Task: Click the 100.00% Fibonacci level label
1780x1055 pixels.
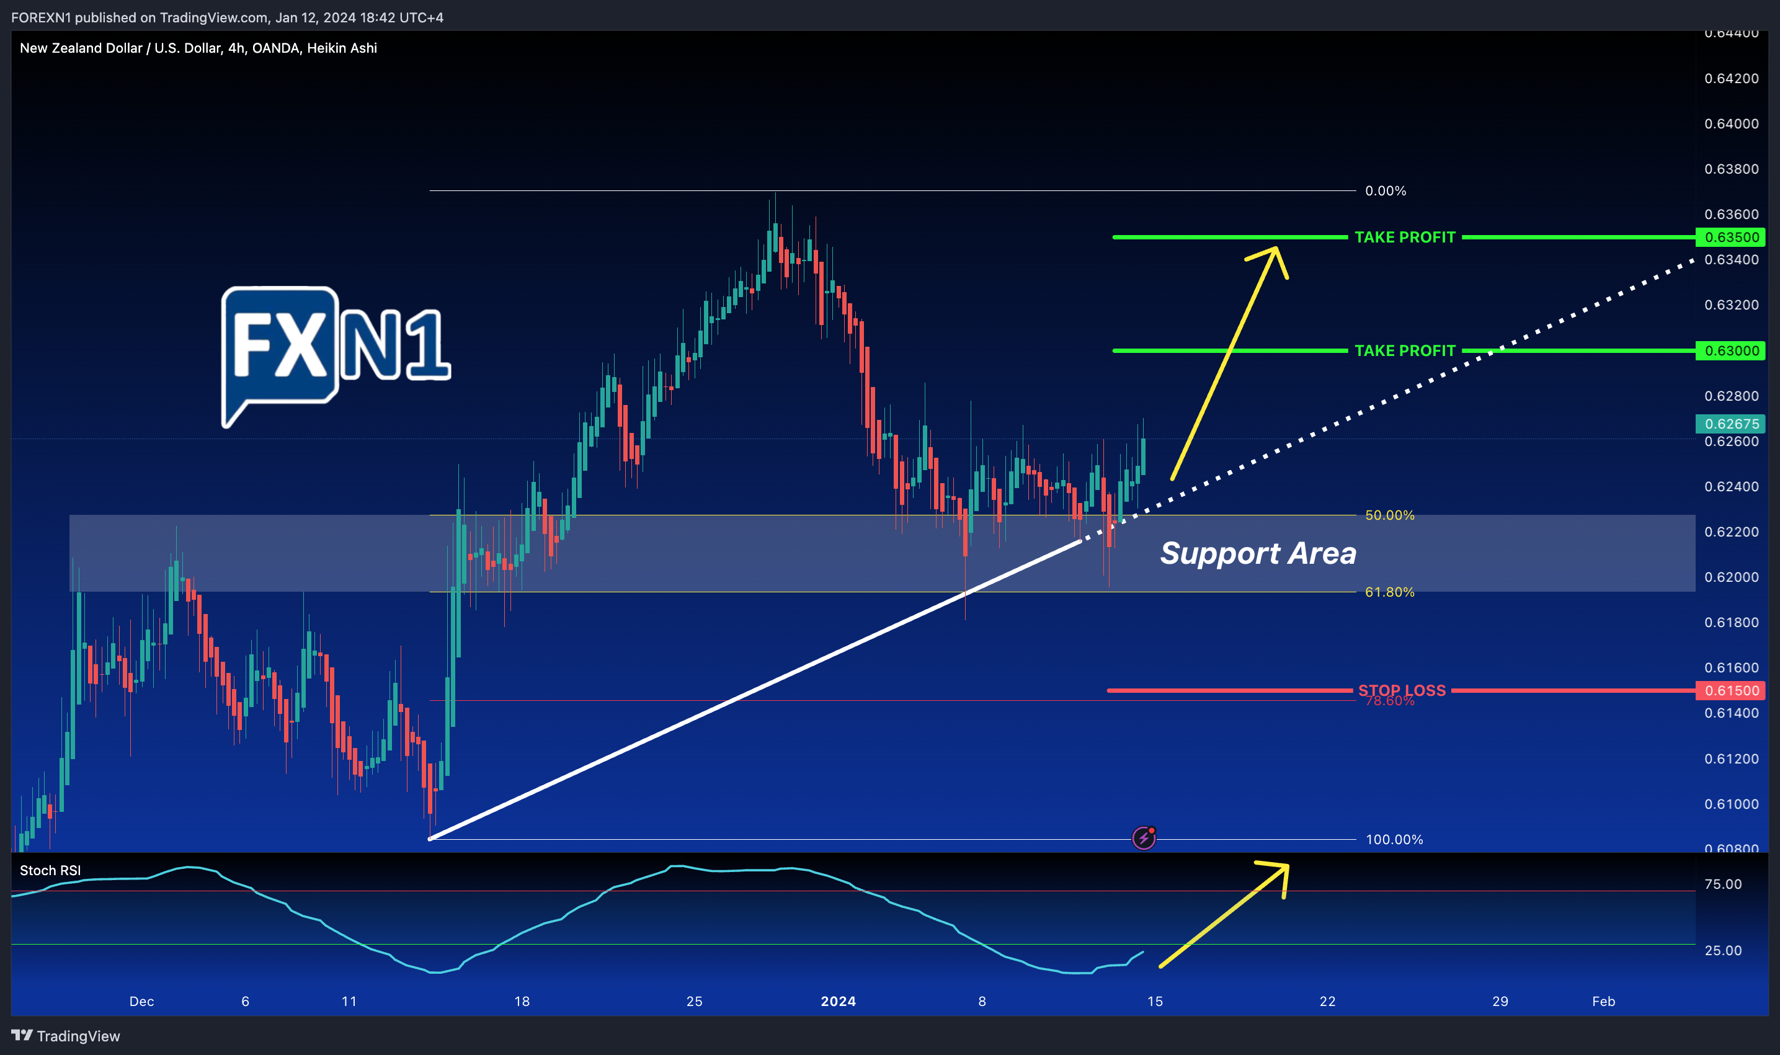Action: click(x=1394, y=839)
